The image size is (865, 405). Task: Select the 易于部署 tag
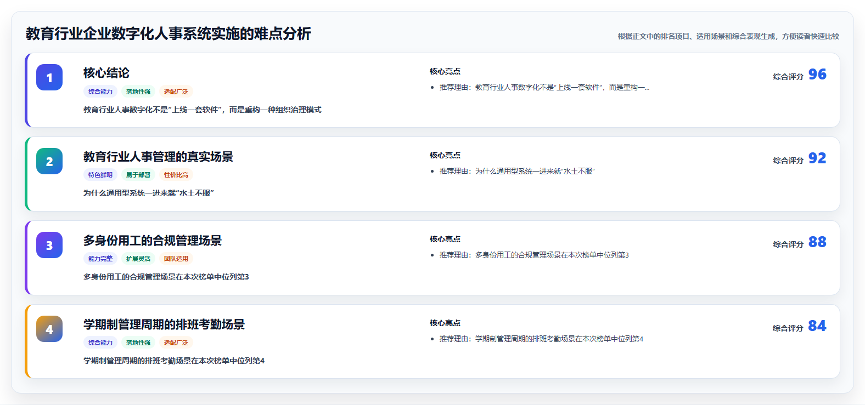138,175
